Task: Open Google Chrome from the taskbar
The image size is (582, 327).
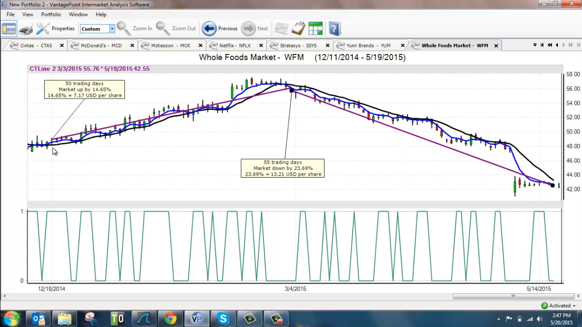Action: click(x=170, y=319)
